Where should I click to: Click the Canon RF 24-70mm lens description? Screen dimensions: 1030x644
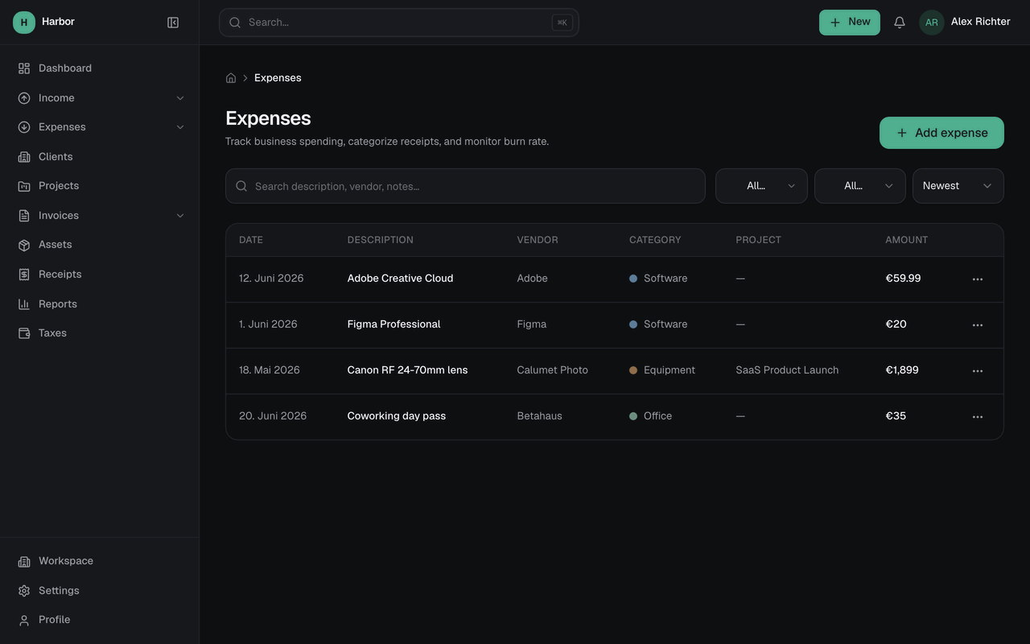click(x=407, y=370)
